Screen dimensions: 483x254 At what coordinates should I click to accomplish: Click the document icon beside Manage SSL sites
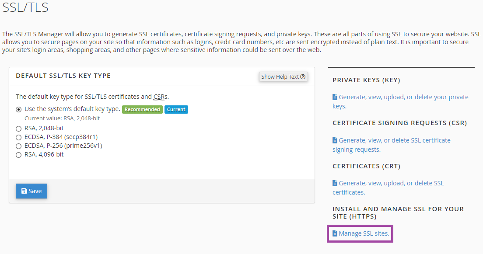tap(335, 233)
